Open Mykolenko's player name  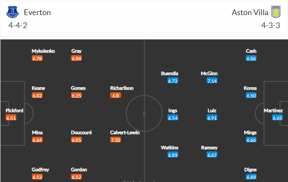pos(43,51)
